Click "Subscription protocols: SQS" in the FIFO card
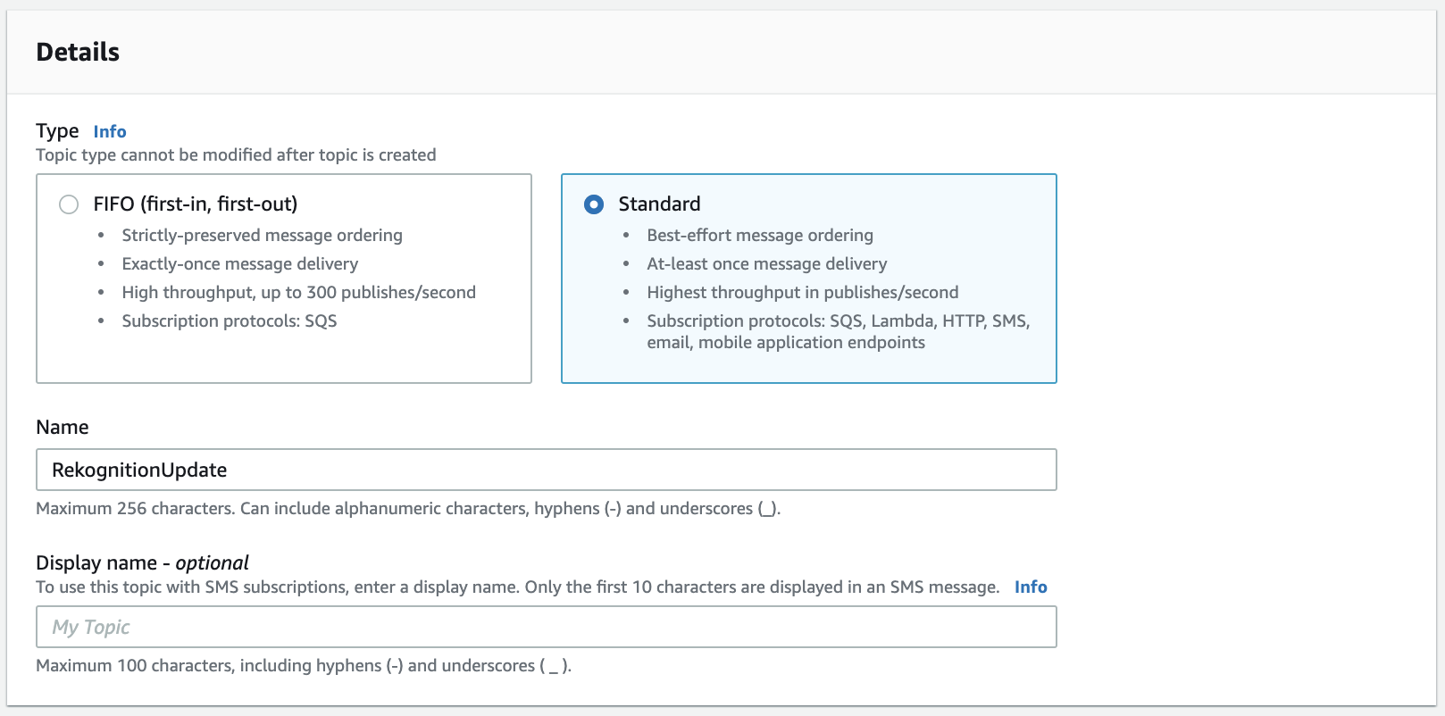1445x716 pixels. pyautogui.click(x=229, y=321)
